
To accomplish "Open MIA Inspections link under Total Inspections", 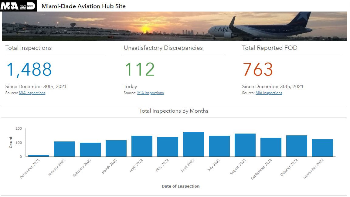I will [x=32, y=93].
